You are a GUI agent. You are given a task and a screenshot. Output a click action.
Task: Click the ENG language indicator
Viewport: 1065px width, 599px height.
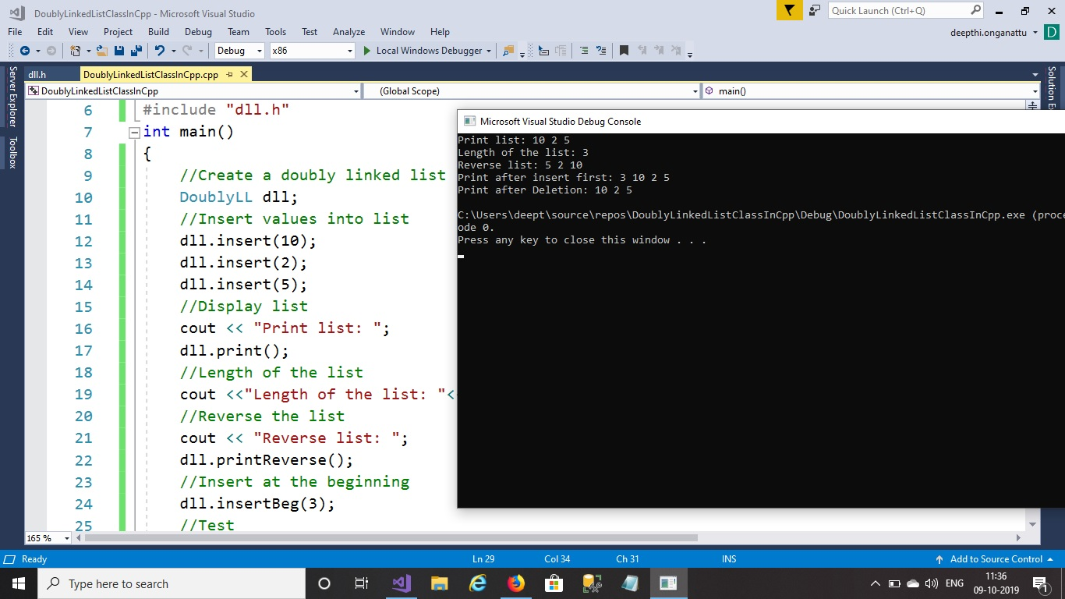coord(954,583)
